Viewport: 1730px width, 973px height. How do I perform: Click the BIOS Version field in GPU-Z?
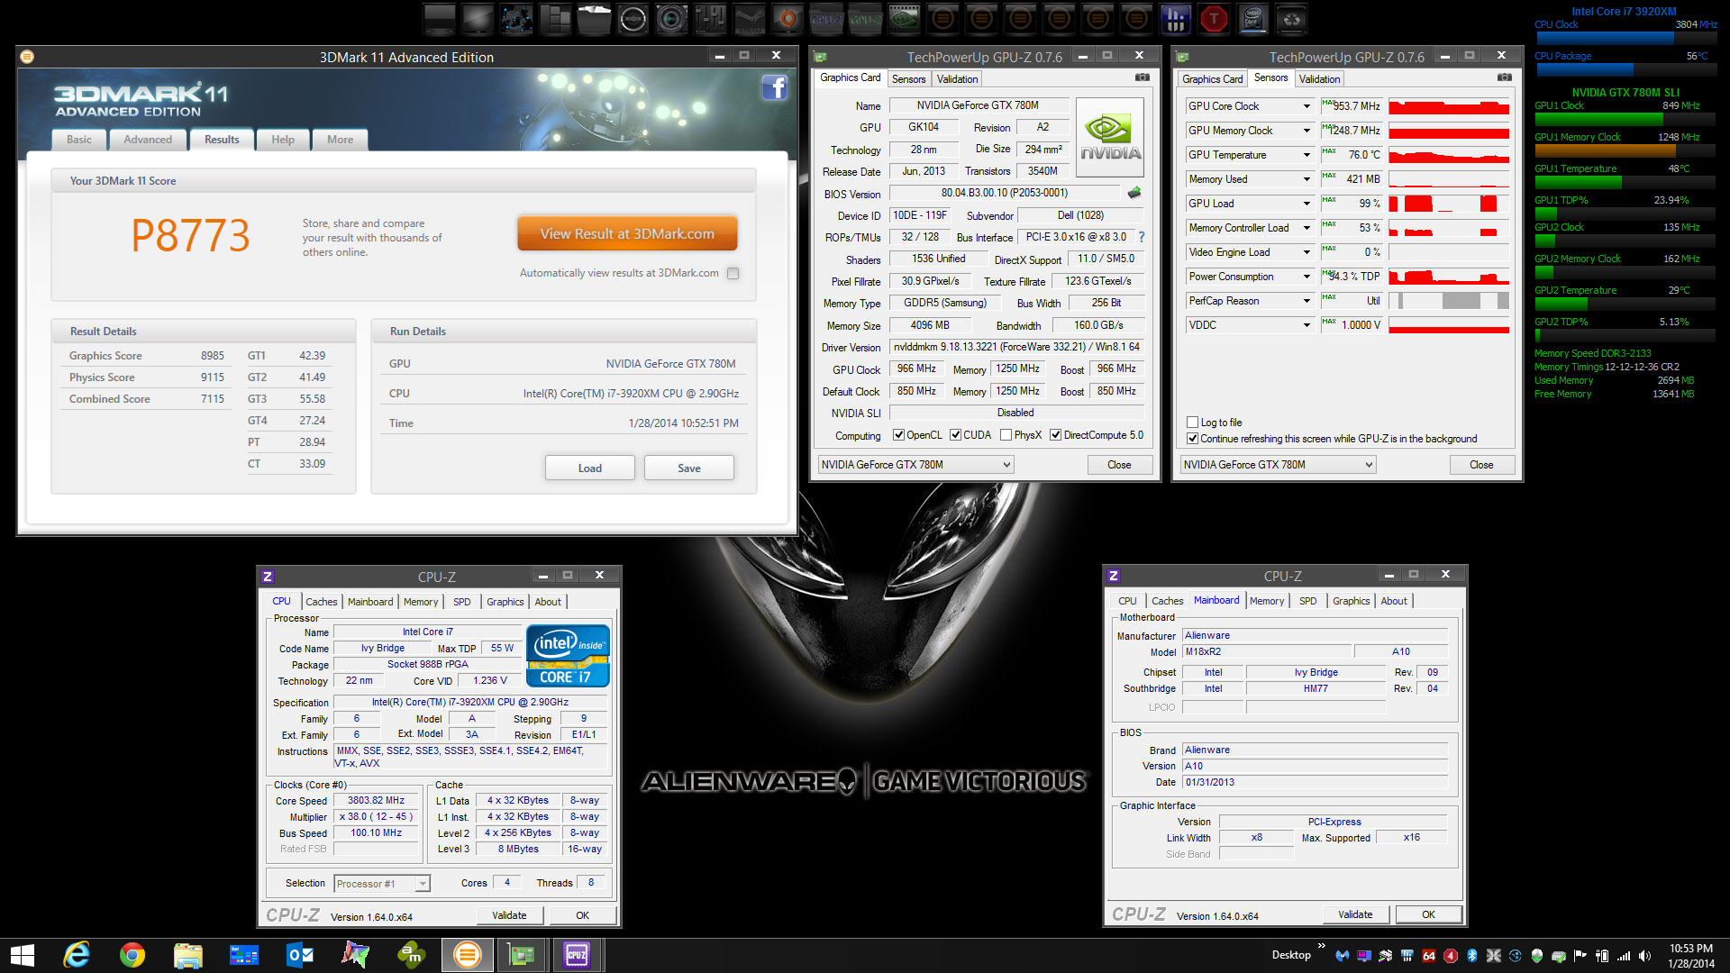pyautogui.click(x=1005, y=193)
